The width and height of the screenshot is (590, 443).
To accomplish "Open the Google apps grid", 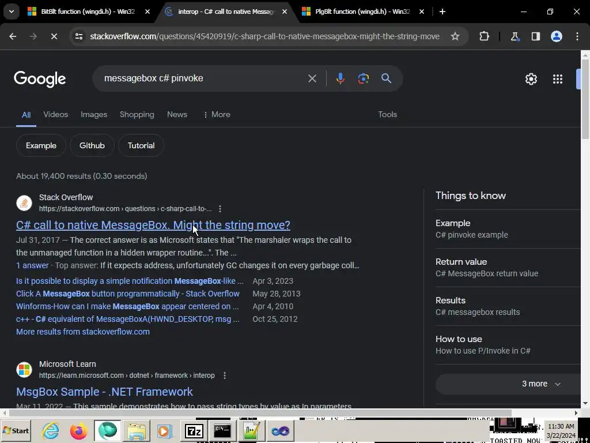I will 558,79.
